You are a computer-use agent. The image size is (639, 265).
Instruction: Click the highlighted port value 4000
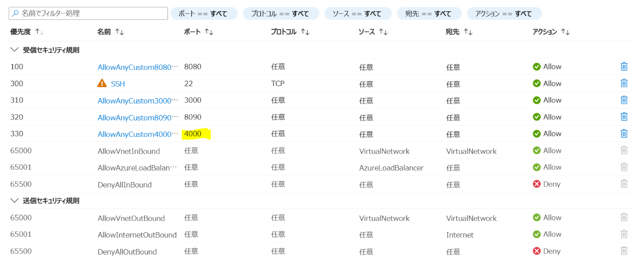pyautogui.click(x=193, y=134)
